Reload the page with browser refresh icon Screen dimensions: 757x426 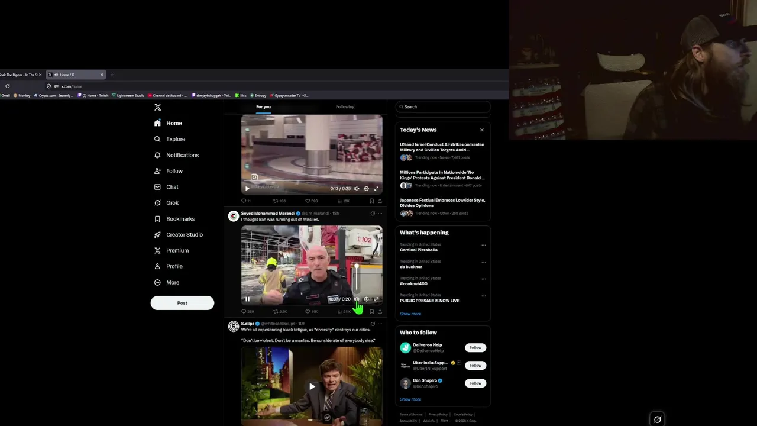coord(7,86)
